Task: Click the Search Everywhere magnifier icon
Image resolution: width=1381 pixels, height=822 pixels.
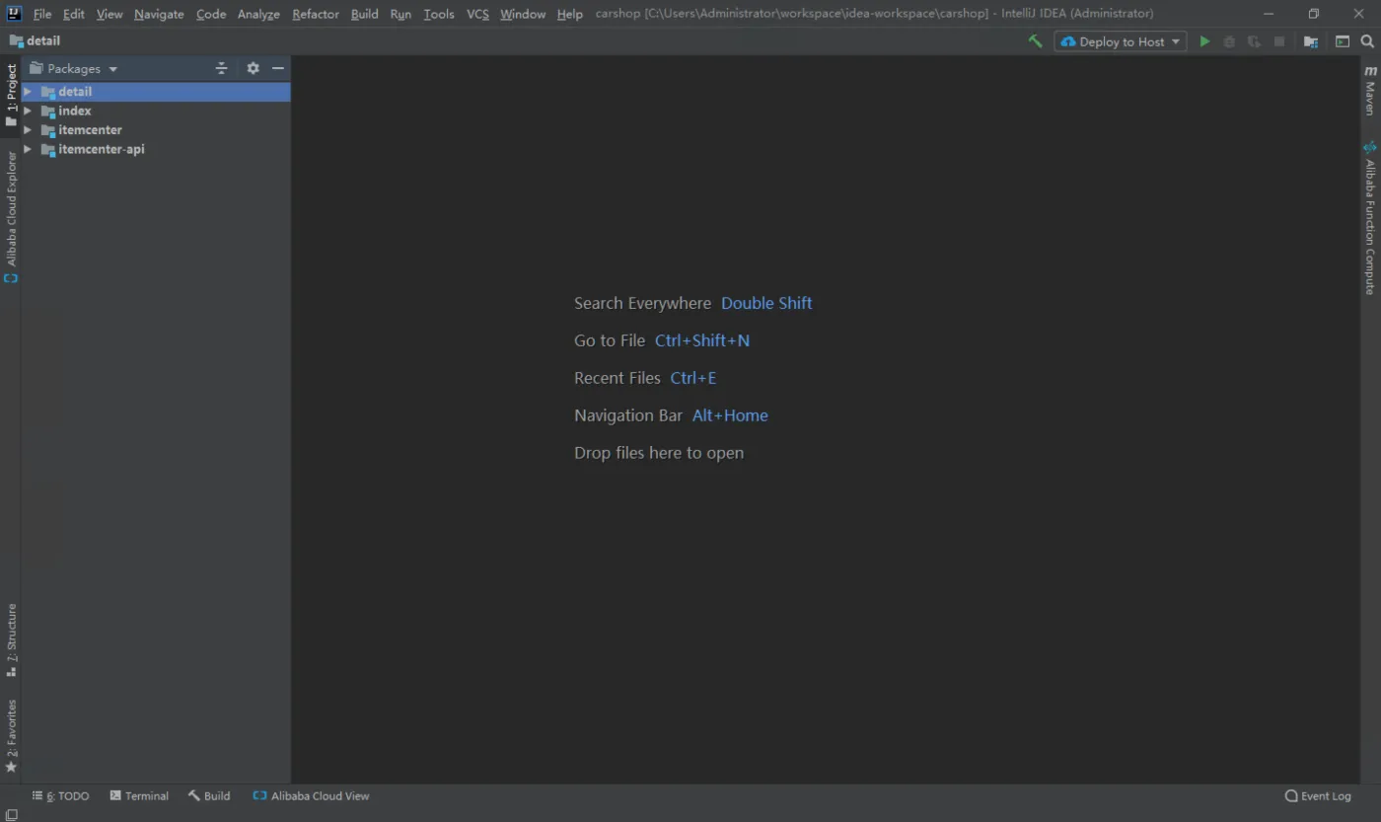Action: (1367, 41)
